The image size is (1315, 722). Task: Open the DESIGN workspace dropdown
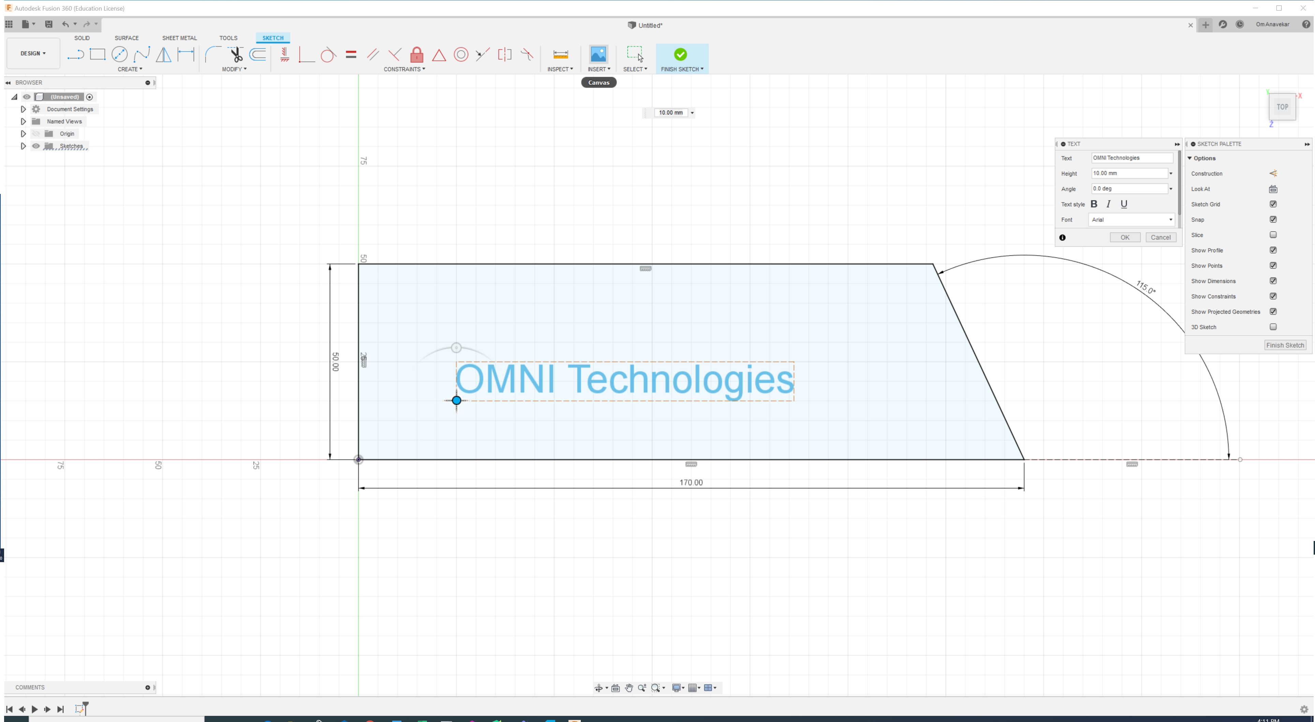33,53
